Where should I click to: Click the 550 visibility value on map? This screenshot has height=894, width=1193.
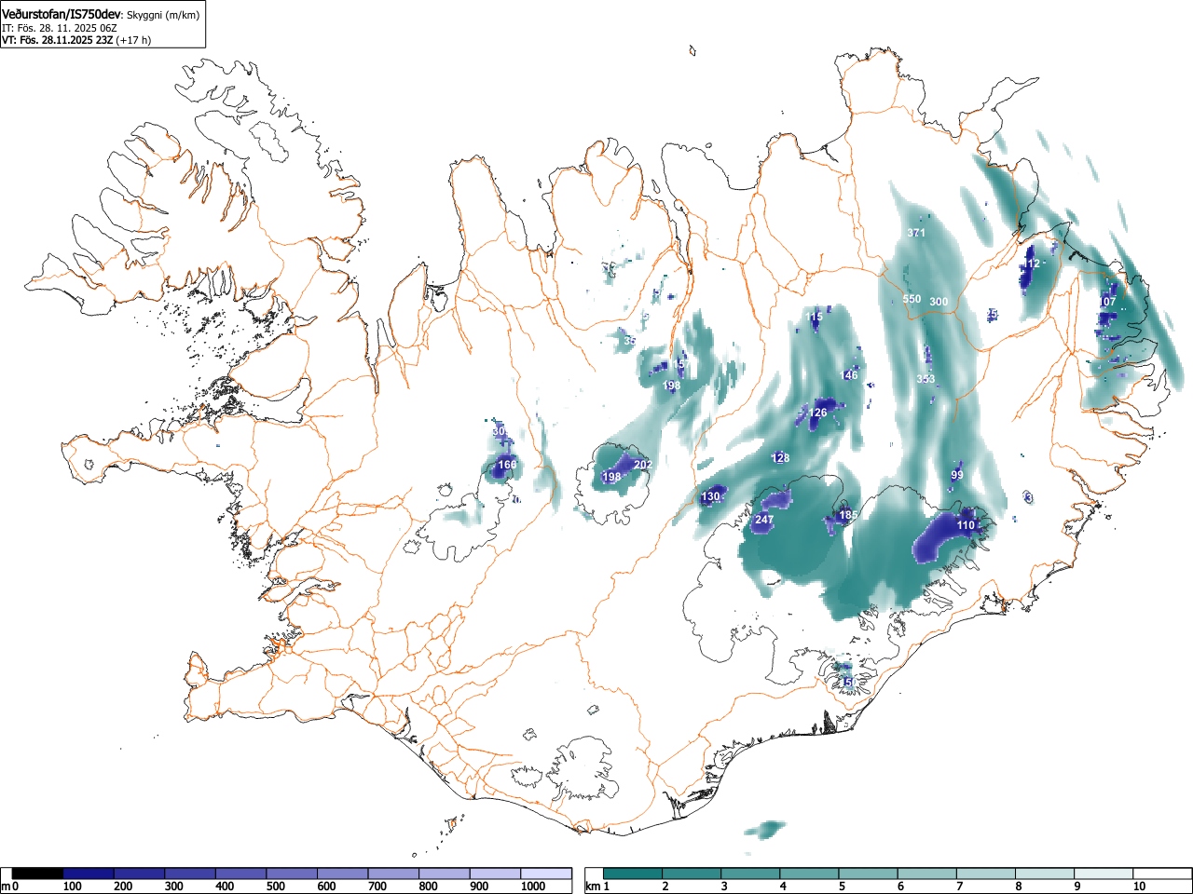[x=912, y=299]
